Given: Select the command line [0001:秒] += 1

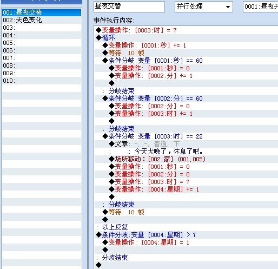Looking at the screenshot, I should pos(186,45).
